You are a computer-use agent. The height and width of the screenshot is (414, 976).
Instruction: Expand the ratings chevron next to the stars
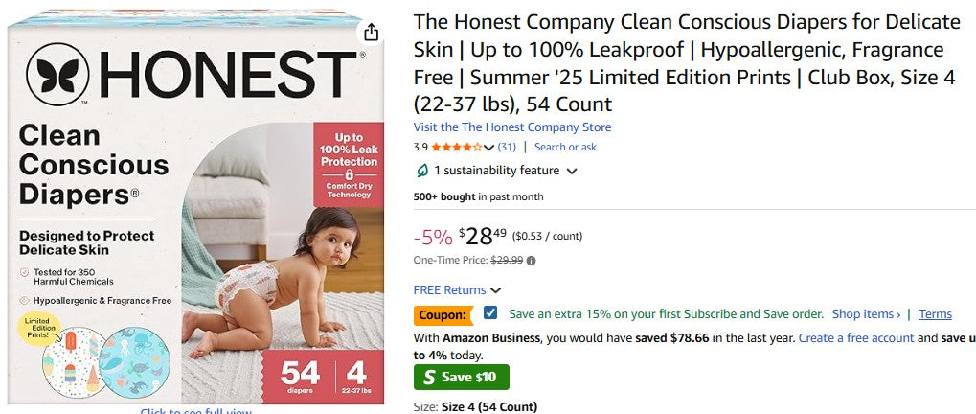point(489,148)
